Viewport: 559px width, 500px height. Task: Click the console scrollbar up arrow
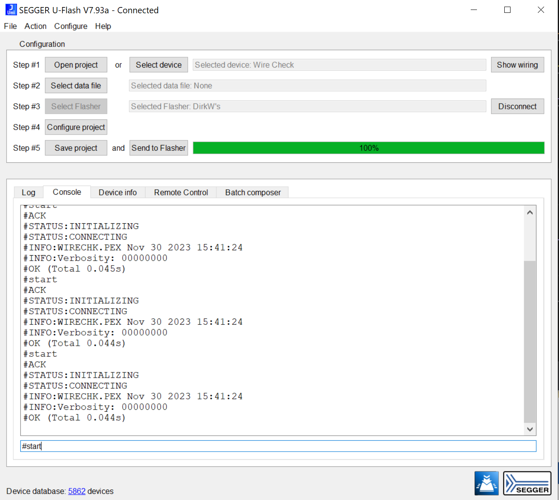(x=530, y=213)
